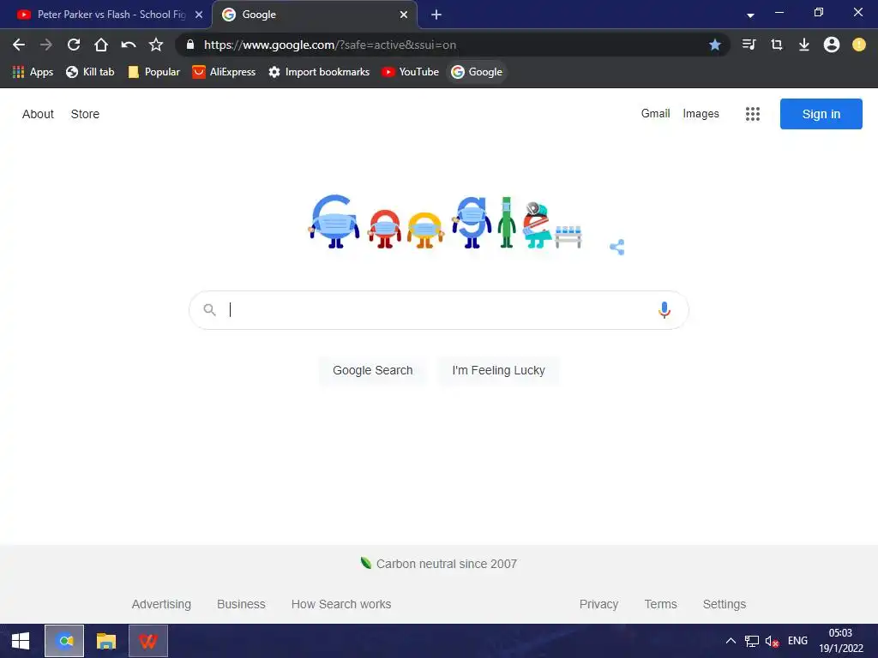Viewport: 878px width, 658px height.
Task: Click the Kill tab bookmark
Action: (90, 72)
